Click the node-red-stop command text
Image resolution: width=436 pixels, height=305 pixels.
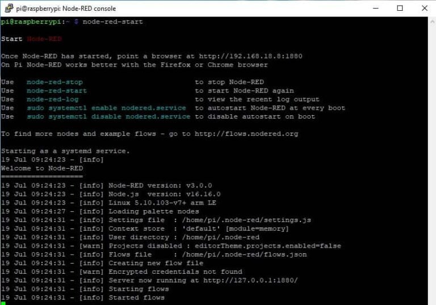[54, 82]
